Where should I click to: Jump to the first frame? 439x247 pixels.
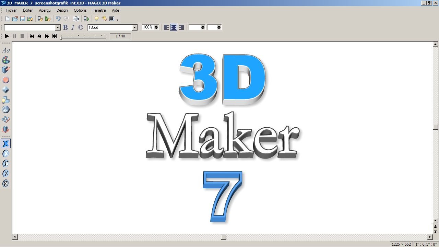tap(32, 36)
